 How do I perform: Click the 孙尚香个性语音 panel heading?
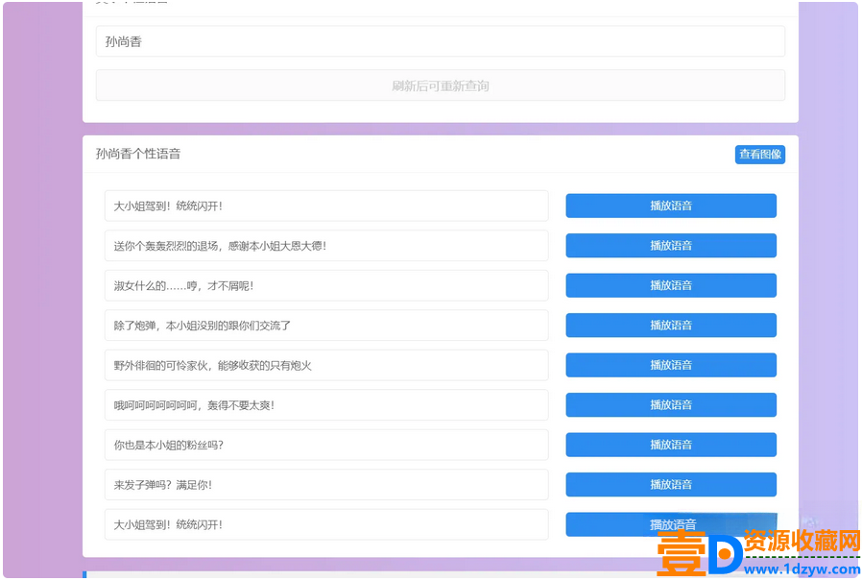tap(138, 154)
